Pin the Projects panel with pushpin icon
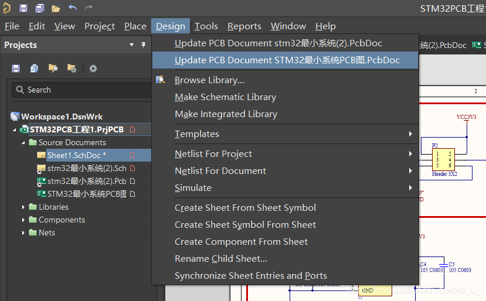The width and height of the screenshot is (486, 301). pyautogui.click(x=144, y=45)
